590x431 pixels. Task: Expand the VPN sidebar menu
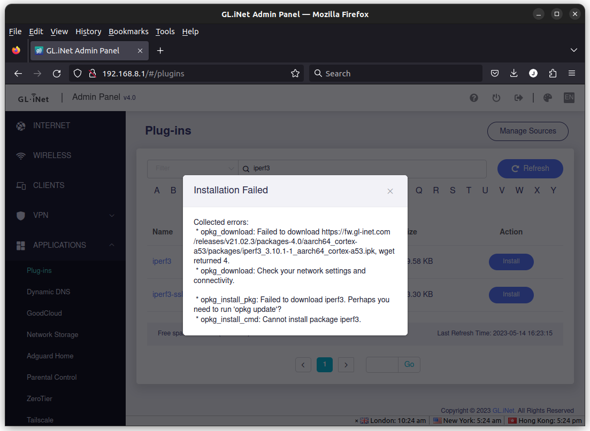pyautogui.click(x=65, y=215)
